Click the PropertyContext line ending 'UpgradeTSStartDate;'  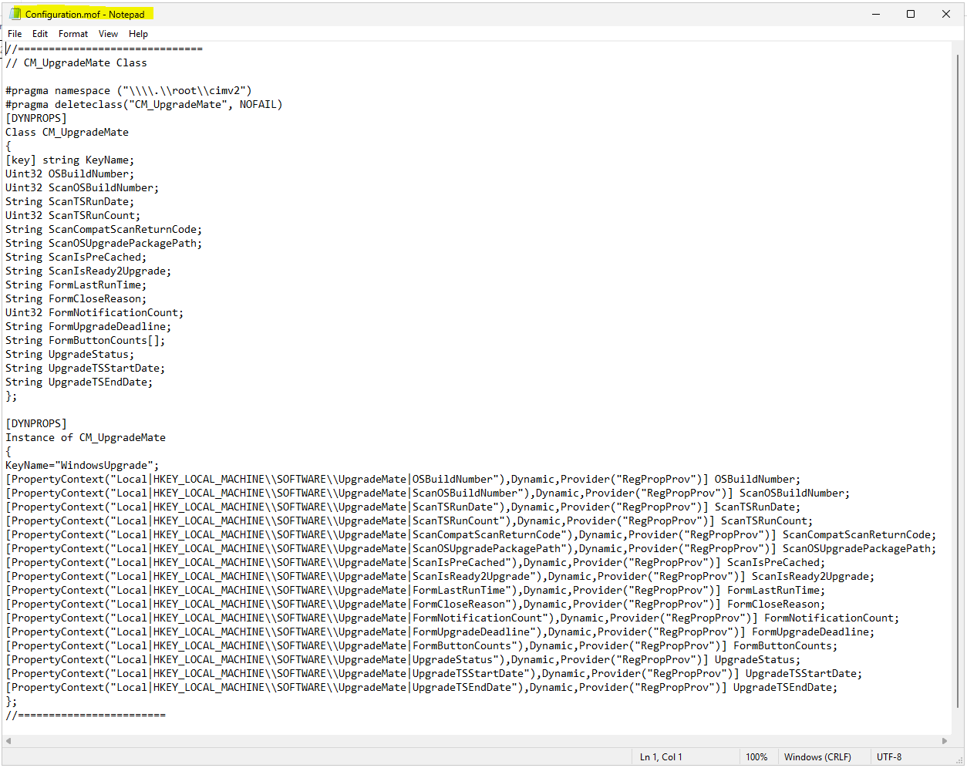(434, 674)
